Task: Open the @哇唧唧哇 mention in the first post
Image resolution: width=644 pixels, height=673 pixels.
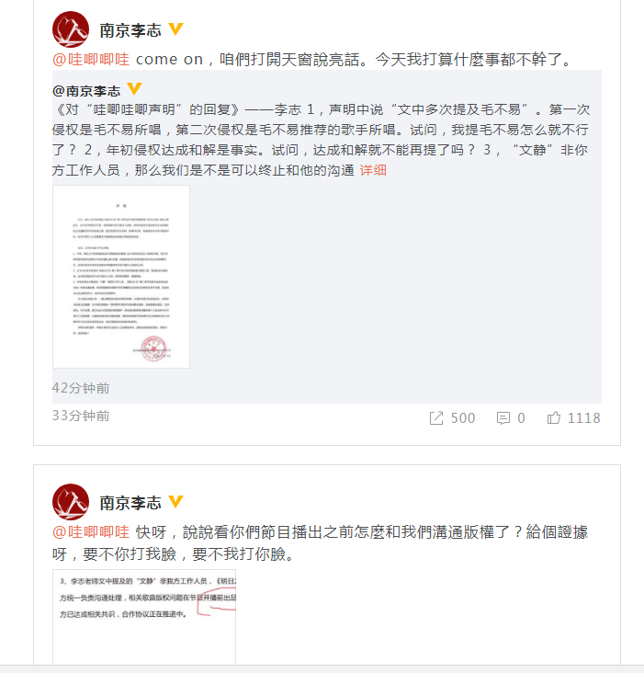Action: (91, 59)
